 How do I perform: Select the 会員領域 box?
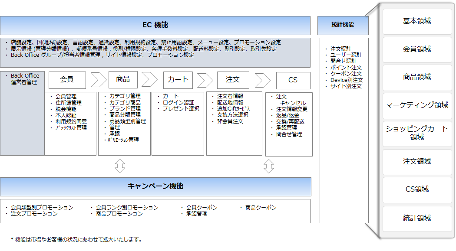[417, 49]
